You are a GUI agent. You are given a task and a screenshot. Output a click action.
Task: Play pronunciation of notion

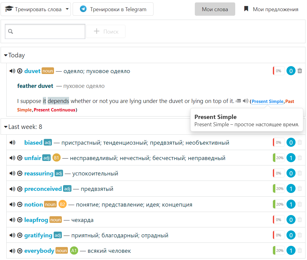[x=12, y=204]
